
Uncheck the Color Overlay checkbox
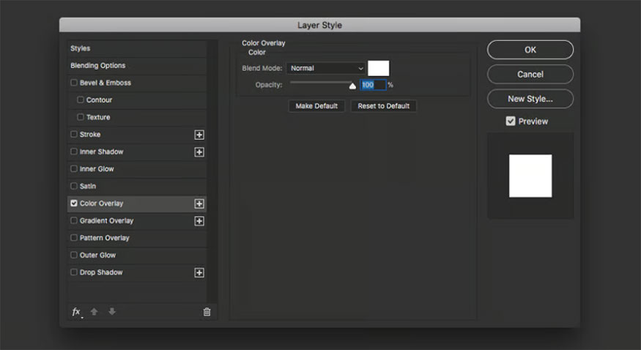73,204
